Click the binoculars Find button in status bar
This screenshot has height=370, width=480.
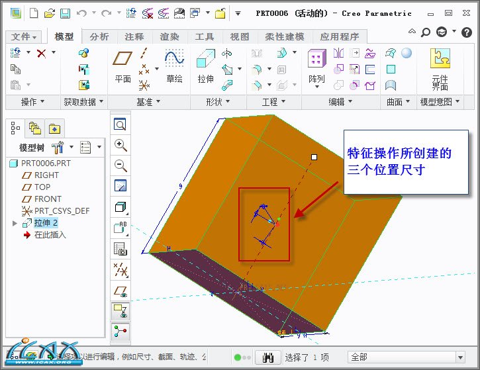268,357
